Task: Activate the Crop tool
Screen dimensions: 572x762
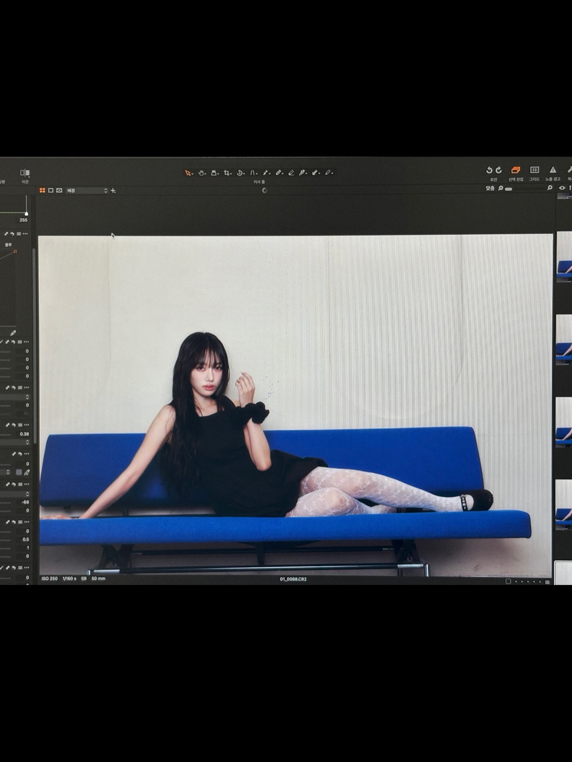Action: point(227,173)
